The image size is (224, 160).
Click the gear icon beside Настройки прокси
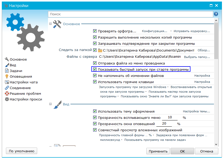(x=7, y=99)
